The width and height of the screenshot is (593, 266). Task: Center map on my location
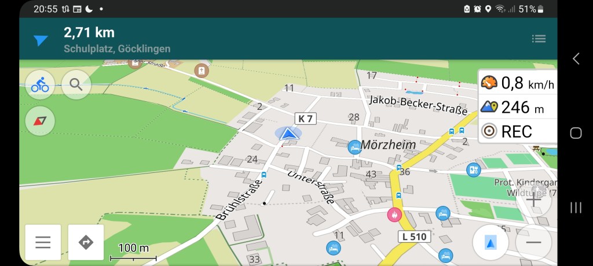[x=490, y=242]
